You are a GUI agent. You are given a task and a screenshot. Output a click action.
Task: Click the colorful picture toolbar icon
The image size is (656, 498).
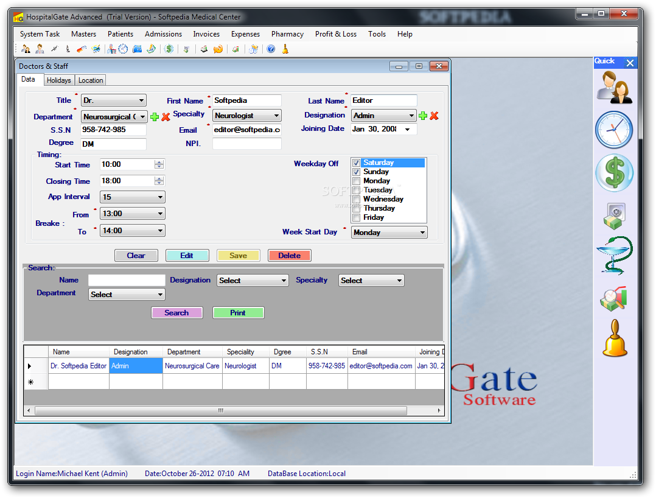point(96,49)
